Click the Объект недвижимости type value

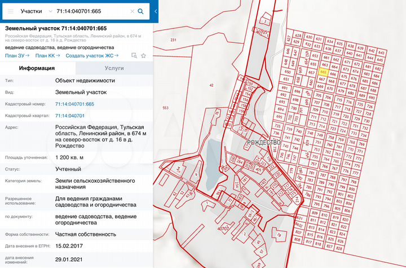pyautogui.click(x=85, y=80)
